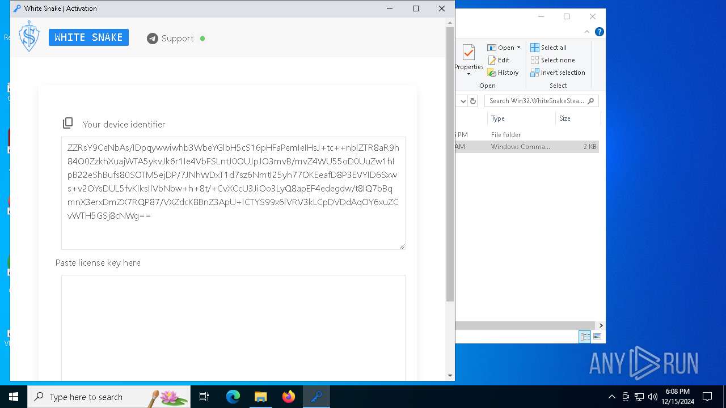Viewport: 726px width, 408px height.
Task: Click the White Snake taskbar app icon
Action: point(316,397)
